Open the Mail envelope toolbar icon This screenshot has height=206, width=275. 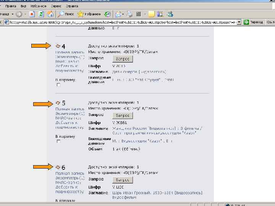[x=118, y=14]
